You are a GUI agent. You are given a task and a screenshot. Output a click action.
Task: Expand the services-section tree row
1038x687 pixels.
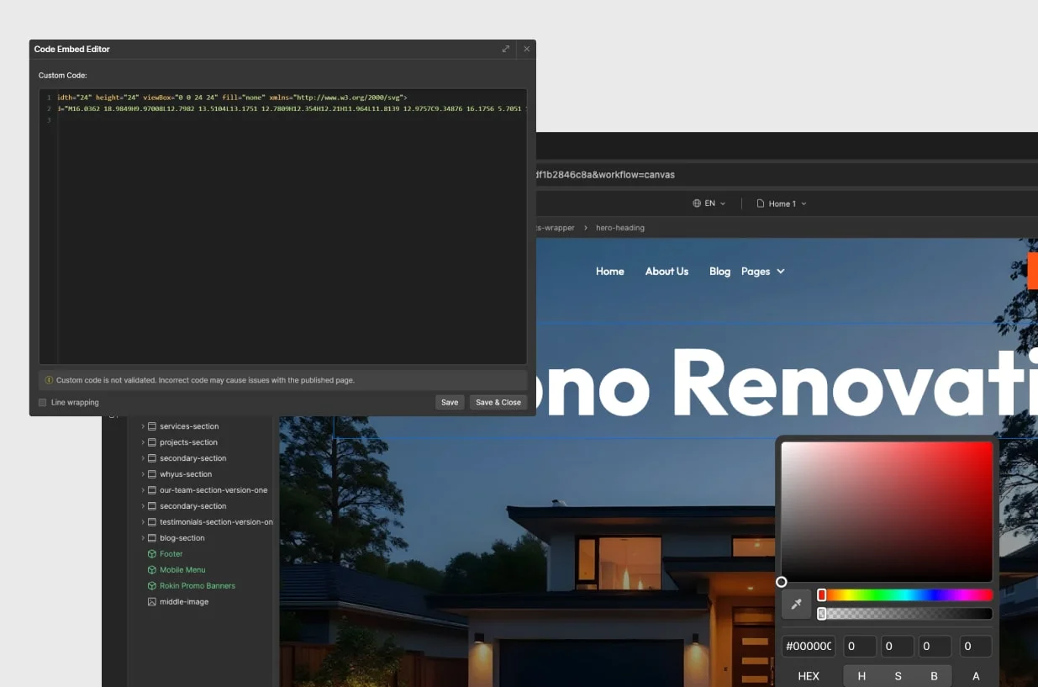click(143, 426)
